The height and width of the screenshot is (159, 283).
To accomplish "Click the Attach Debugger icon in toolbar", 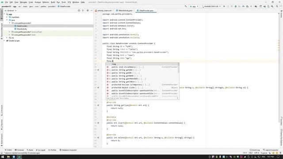I will pyautogui.click(x=247, y=6).
